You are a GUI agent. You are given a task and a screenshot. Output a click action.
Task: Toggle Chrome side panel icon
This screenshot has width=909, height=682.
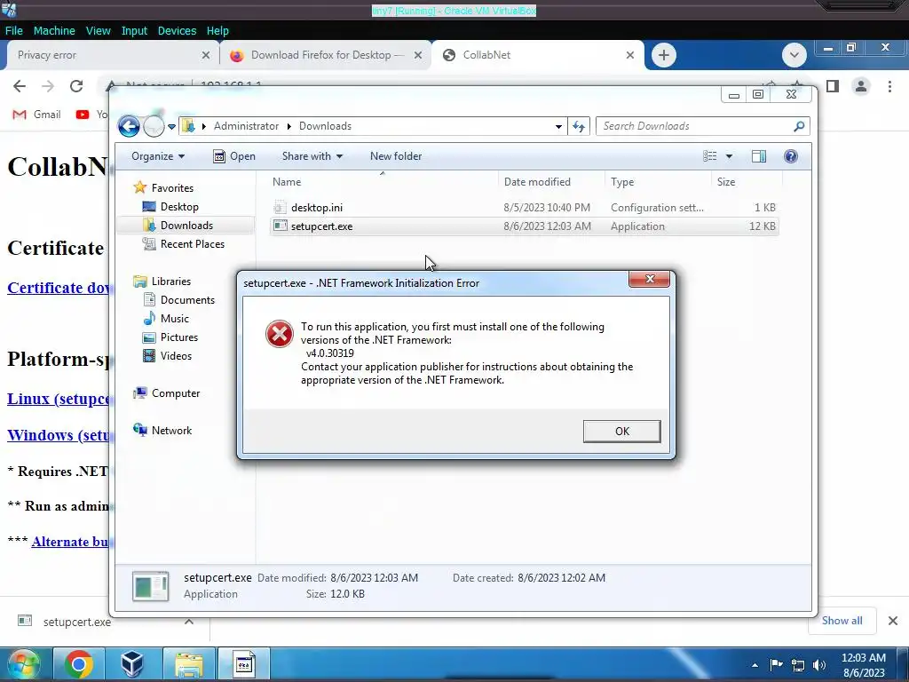(x=833, y=86)
